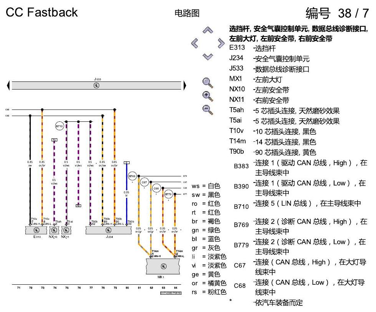This screenshot has height=312, width=376.
Task: Click the left black triangle of J533 bar
Action: [x=8, y=86]
